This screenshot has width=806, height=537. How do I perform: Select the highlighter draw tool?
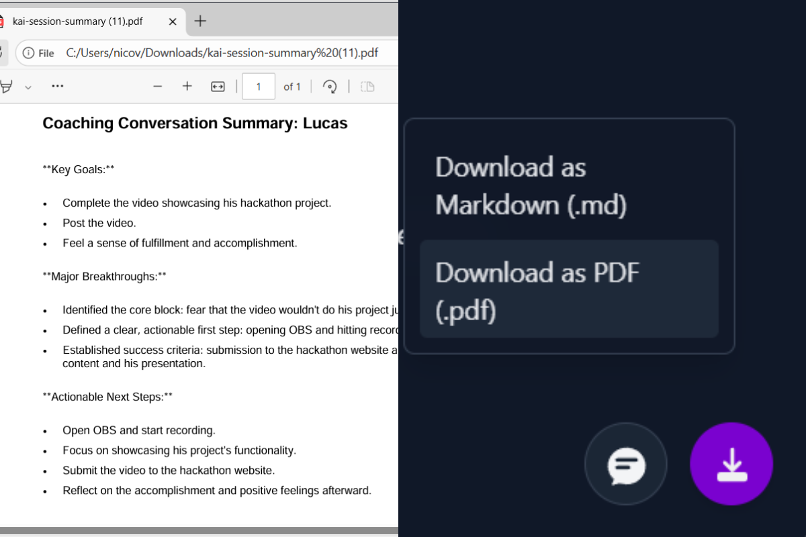[6, 87]
